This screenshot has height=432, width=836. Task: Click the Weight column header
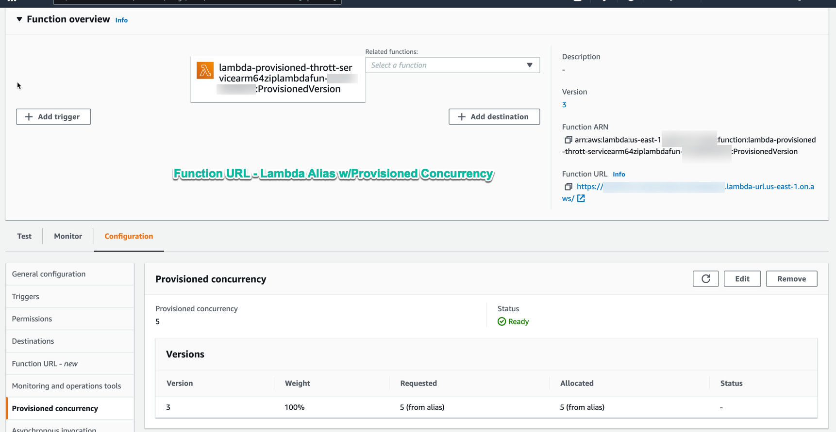298,383
